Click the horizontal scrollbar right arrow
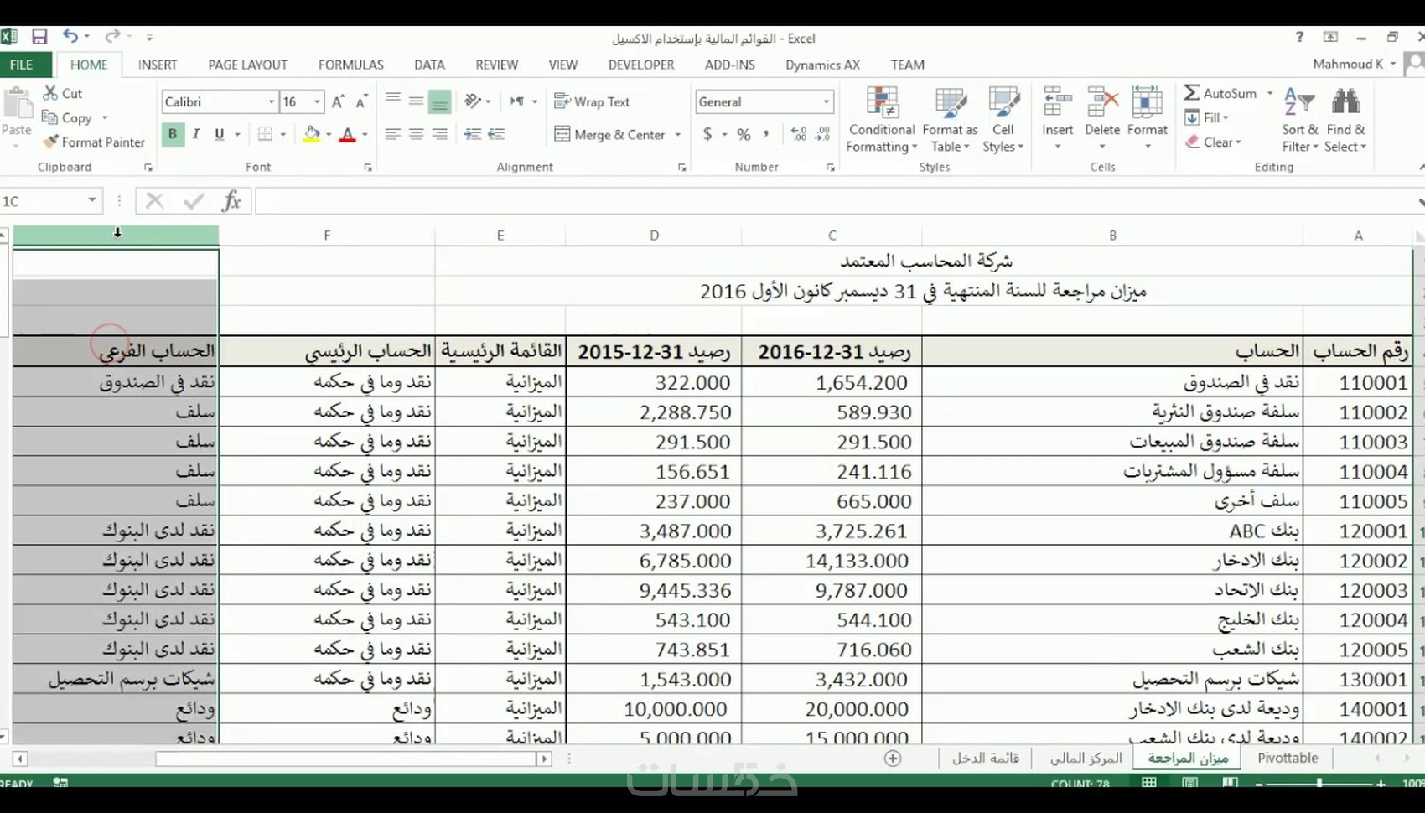This screenshot has height=813, width=1425. (x=544, y=759)
